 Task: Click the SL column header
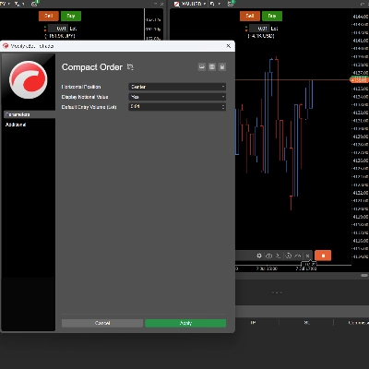[306, 323]
